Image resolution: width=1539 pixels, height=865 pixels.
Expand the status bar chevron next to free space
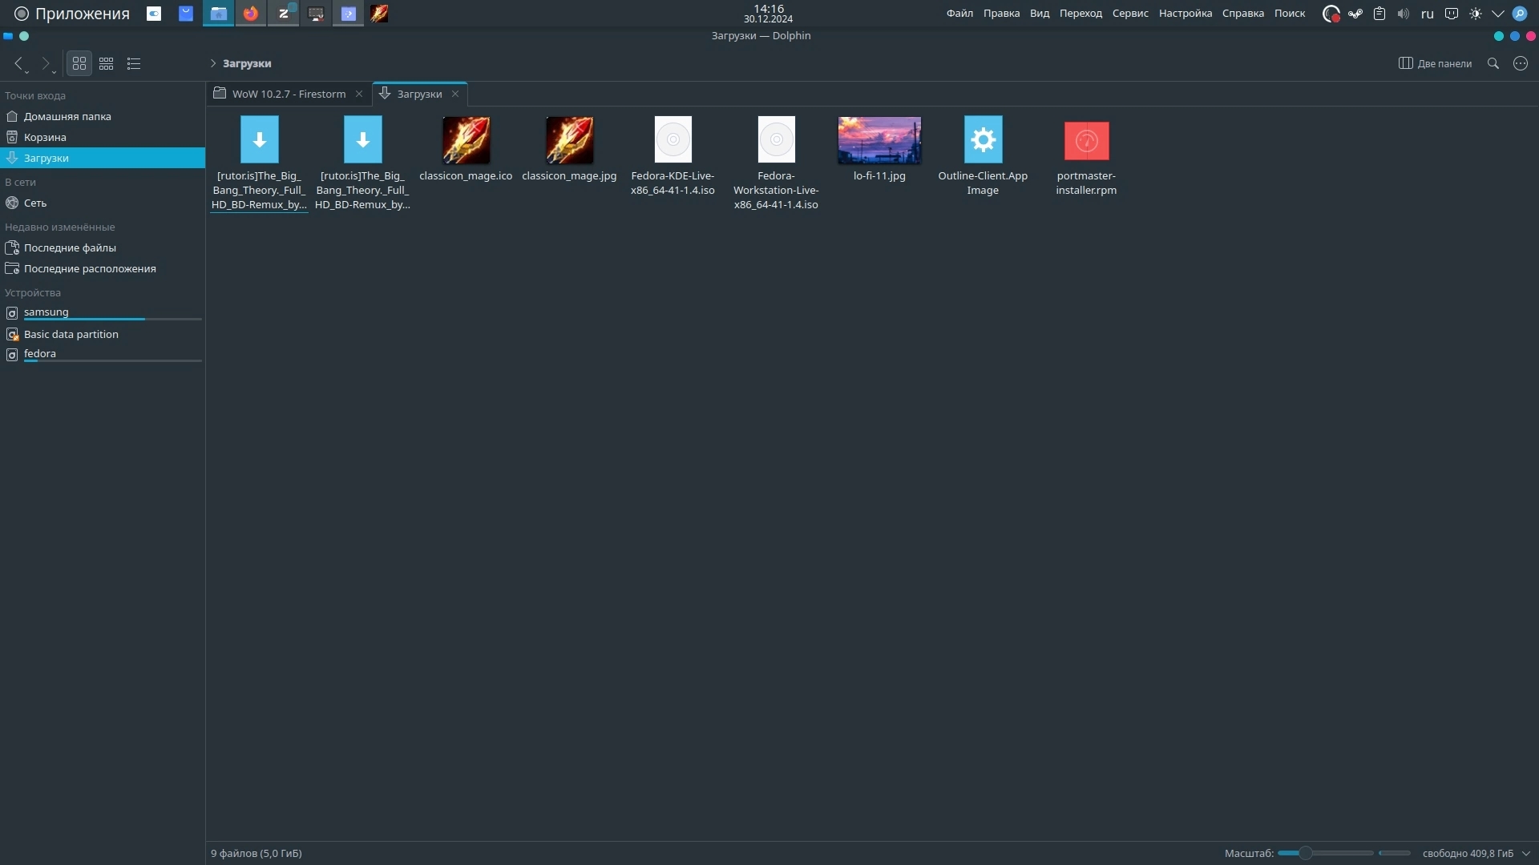pyautogui.click(x=1526, y=853)
